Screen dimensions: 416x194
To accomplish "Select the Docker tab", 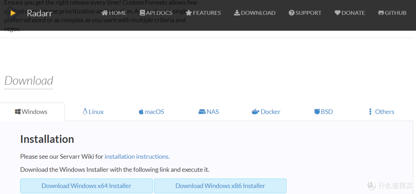I will click(x=266, y=112).
